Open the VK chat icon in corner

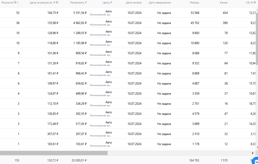click(255, 161)
